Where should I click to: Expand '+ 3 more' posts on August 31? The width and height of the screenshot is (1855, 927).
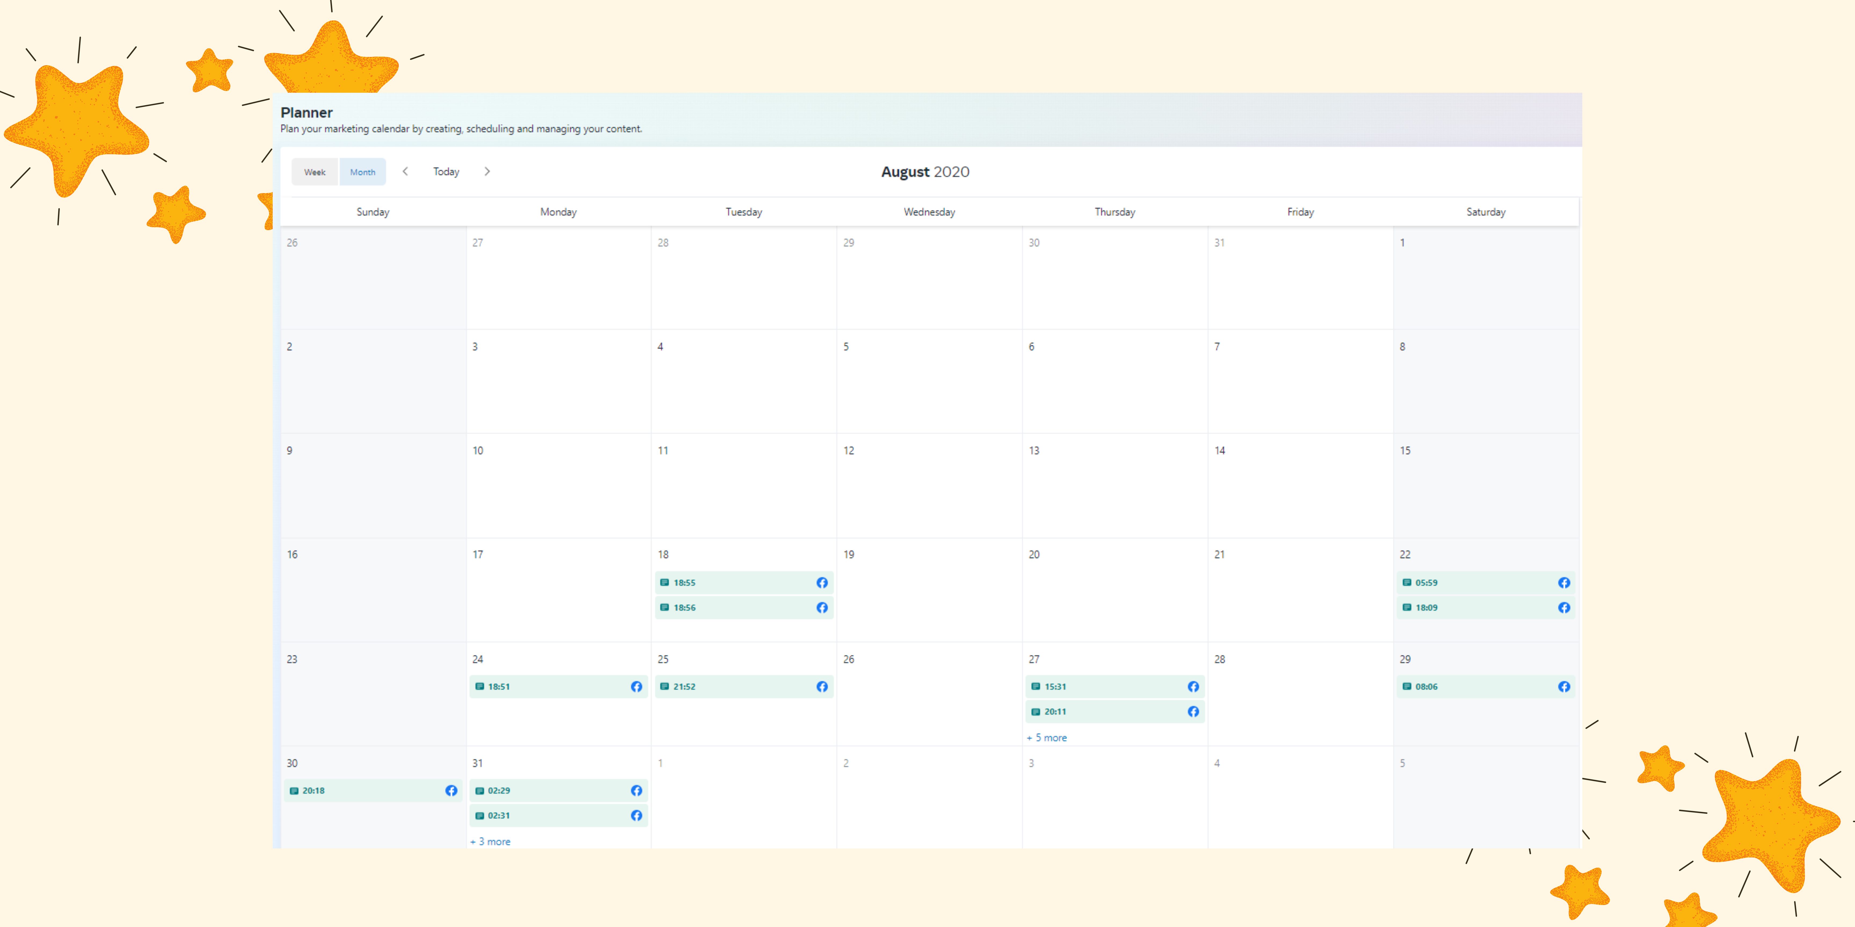490,841
